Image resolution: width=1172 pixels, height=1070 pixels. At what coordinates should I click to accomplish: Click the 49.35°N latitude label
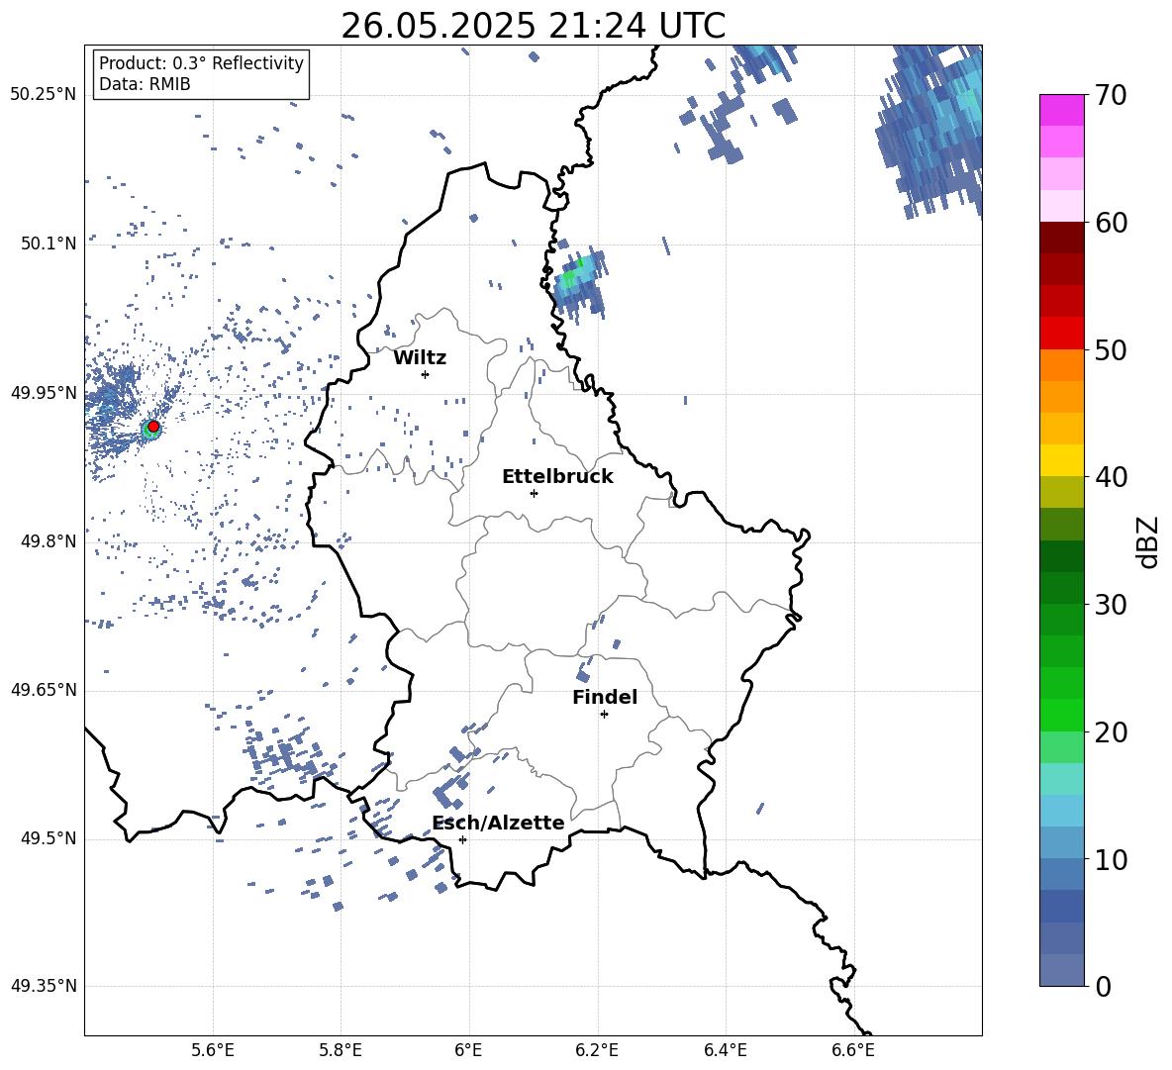coord(45,986)
